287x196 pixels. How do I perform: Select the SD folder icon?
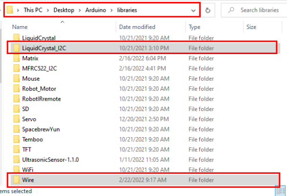[17, 109]
